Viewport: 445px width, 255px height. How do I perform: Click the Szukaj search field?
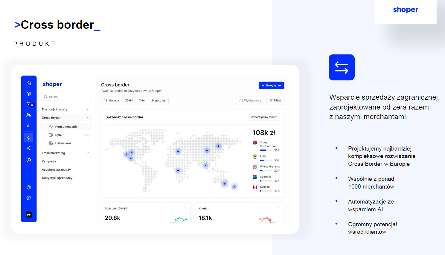tap(65, 97)
